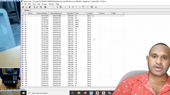Click the easting cell of point 103
Image resolution: width=170 pixels, height=95 pixels.
[x=57, y=69]
